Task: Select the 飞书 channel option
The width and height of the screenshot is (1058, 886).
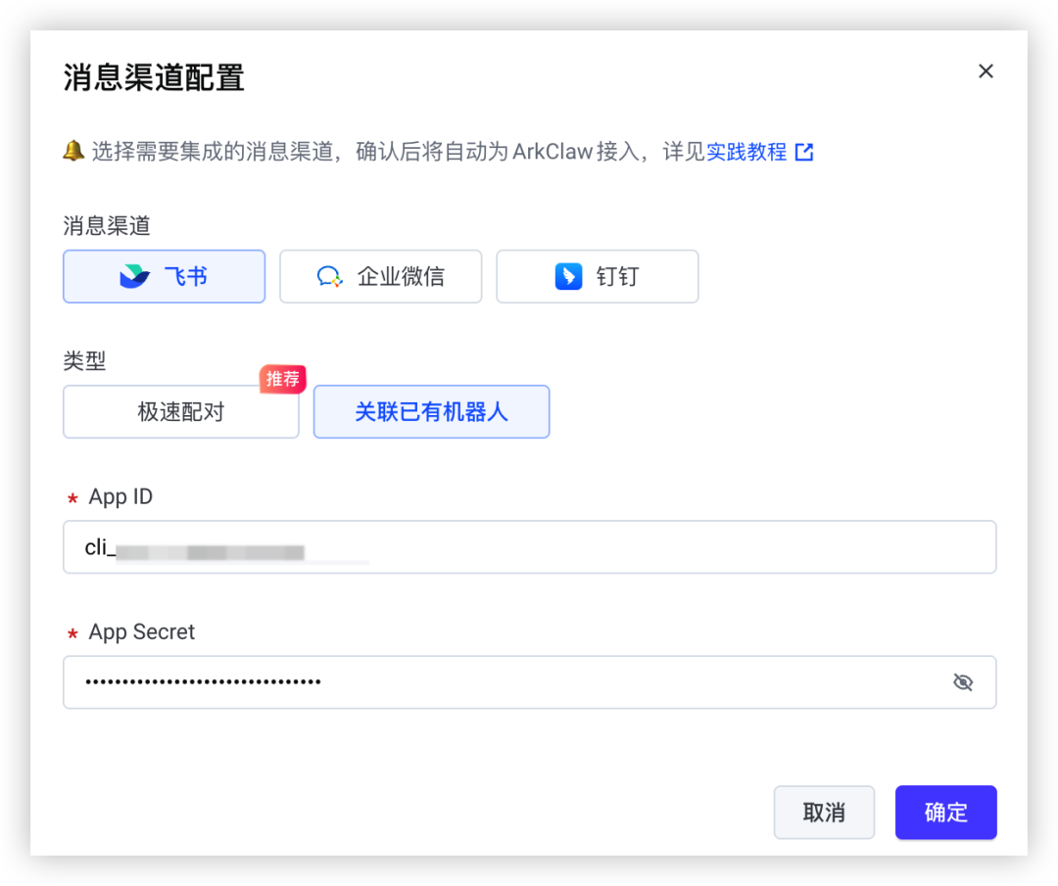Action: [x=164, y=276]
